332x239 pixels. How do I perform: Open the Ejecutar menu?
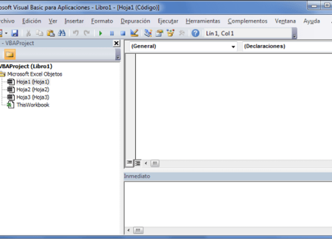tap(168, 21)
